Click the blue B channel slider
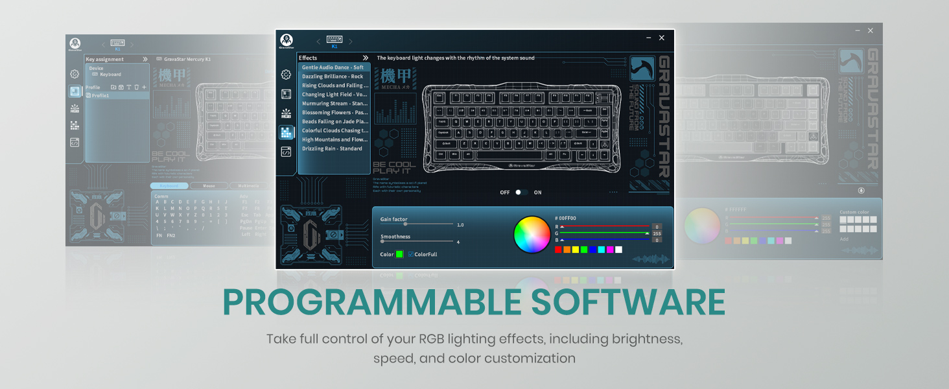 (x=605, y=240)
